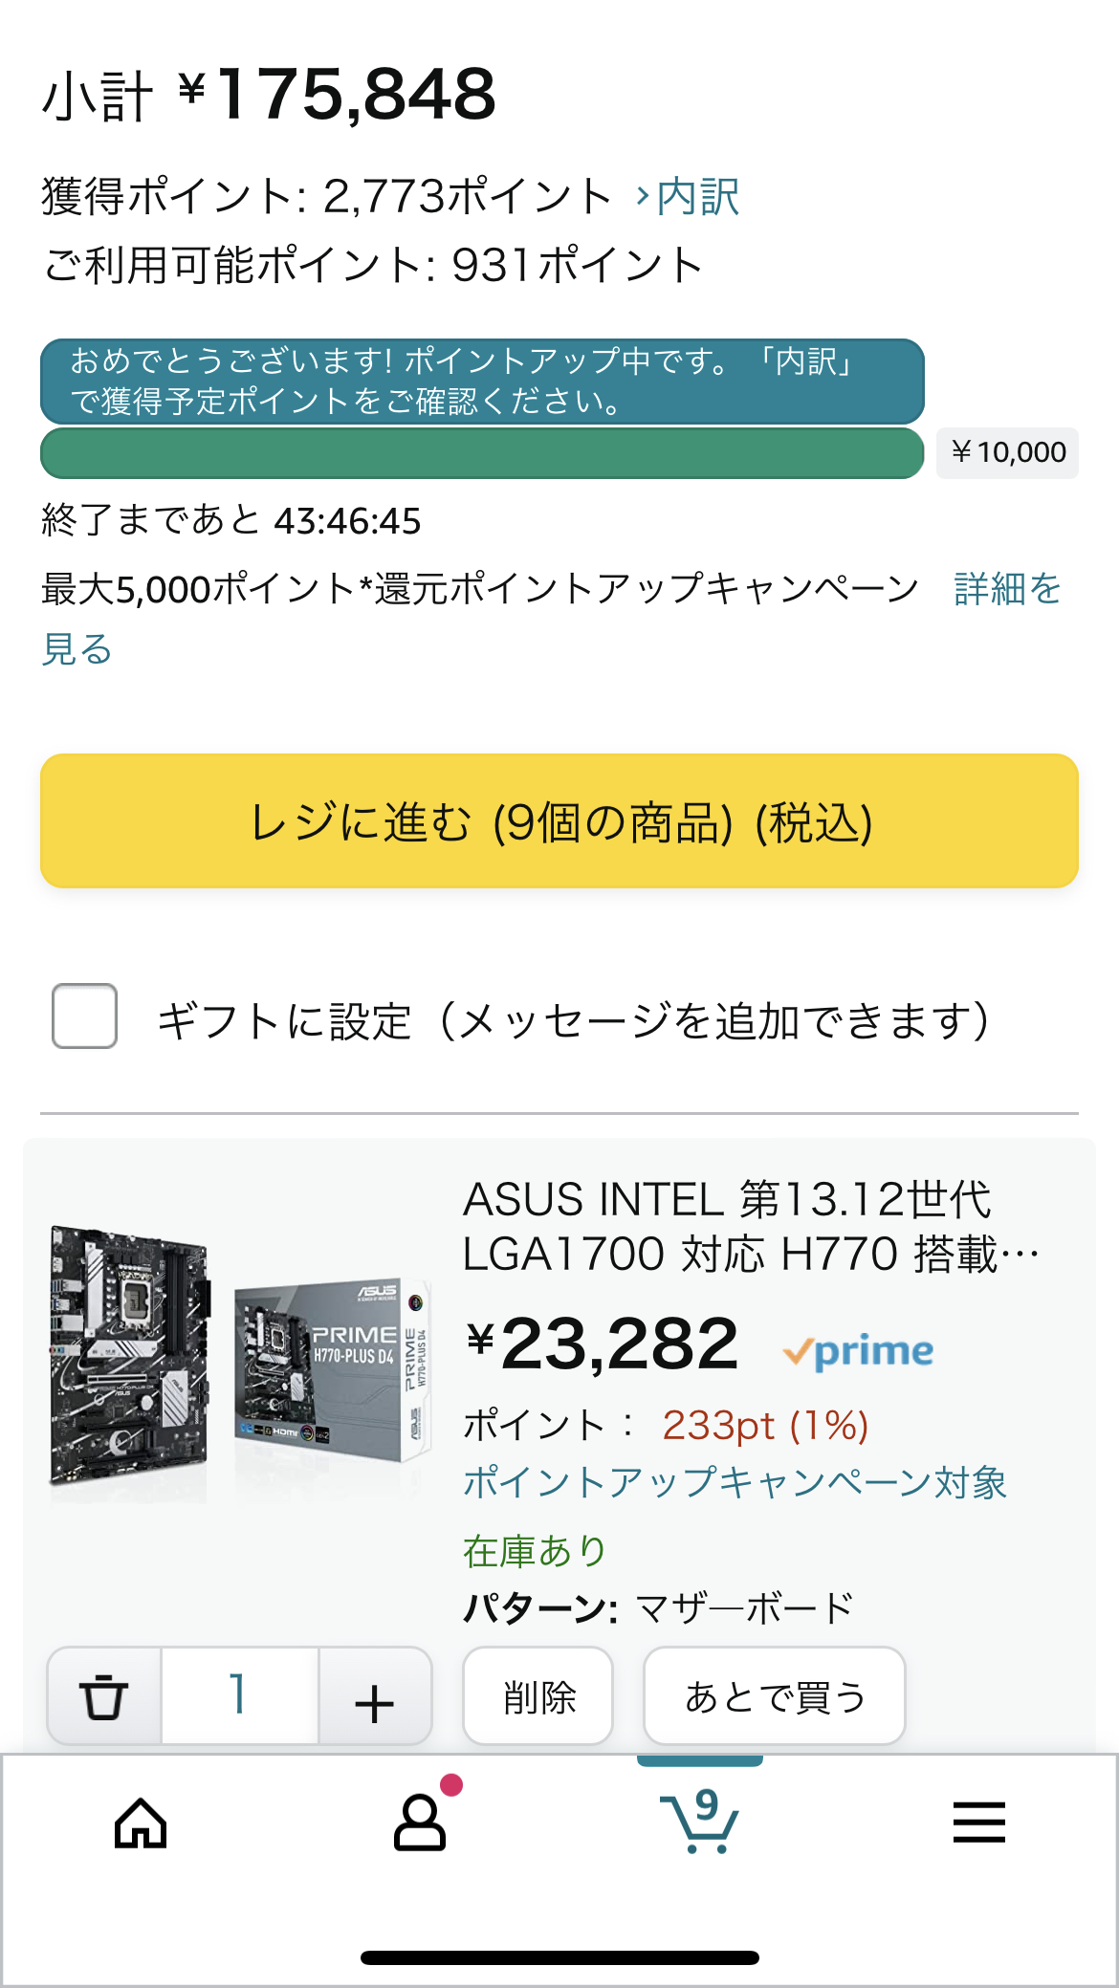Viewport: 1119px width, 1988px height.
Task: Tap the ¥10,000 campaign goal label
Action: 1007,452
